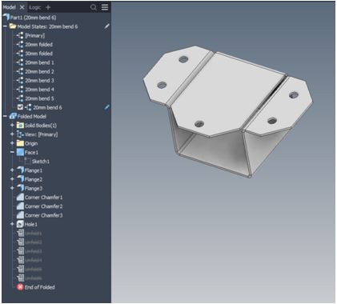The image size is (337, 304).
Task: Collapse the Model States folder
Action: [5, 26]
